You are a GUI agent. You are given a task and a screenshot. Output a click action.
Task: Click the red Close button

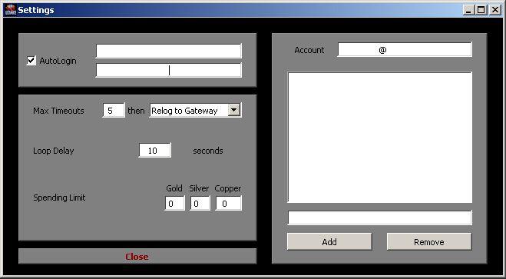(x=137, y=257)
